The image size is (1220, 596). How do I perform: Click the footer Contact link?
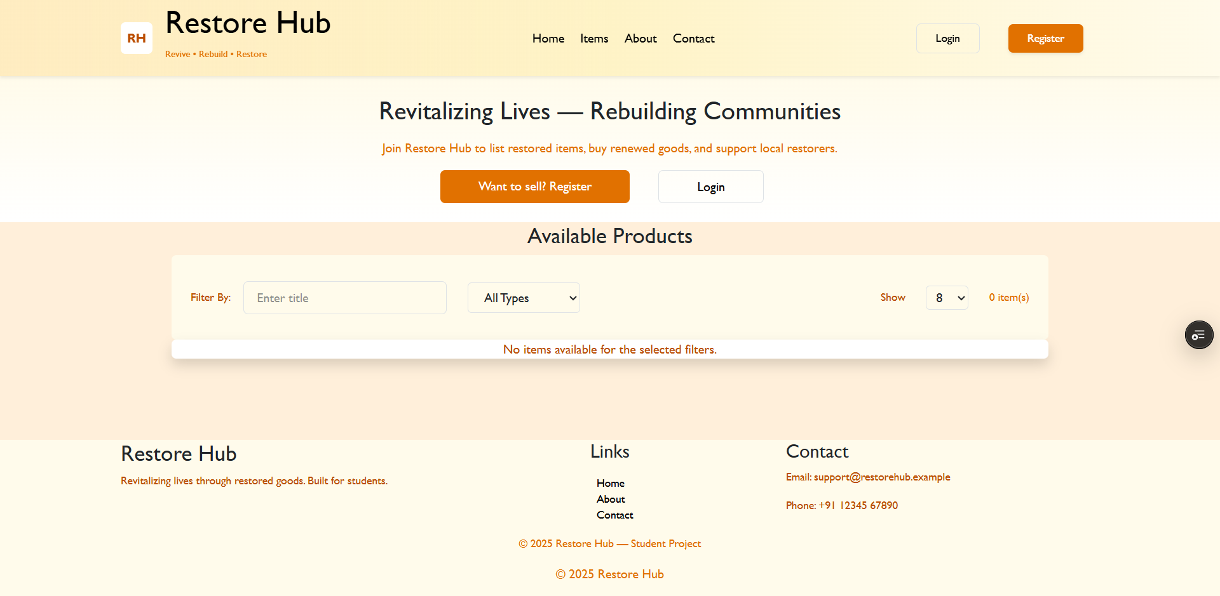(x=614, y=515)
